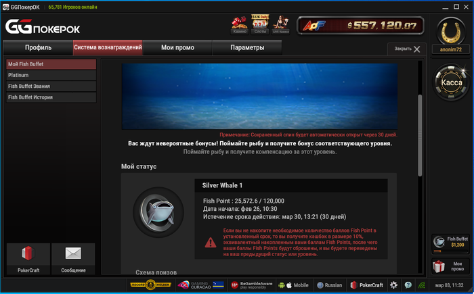Open the Мои промо gift box
Viewport: 474px width, 294px height.
(x=450, y=266)
